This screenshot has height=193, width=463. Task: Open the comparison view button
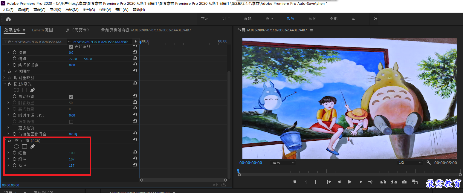(x=415, y=182)
